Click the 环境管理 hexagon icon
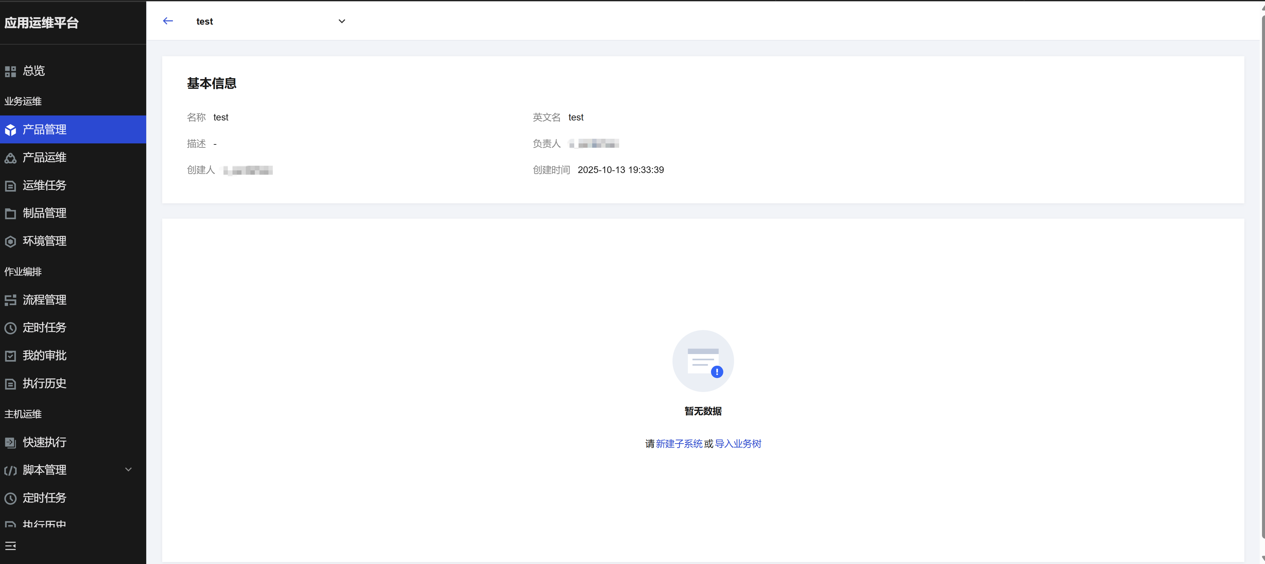 tap(10, 241)
